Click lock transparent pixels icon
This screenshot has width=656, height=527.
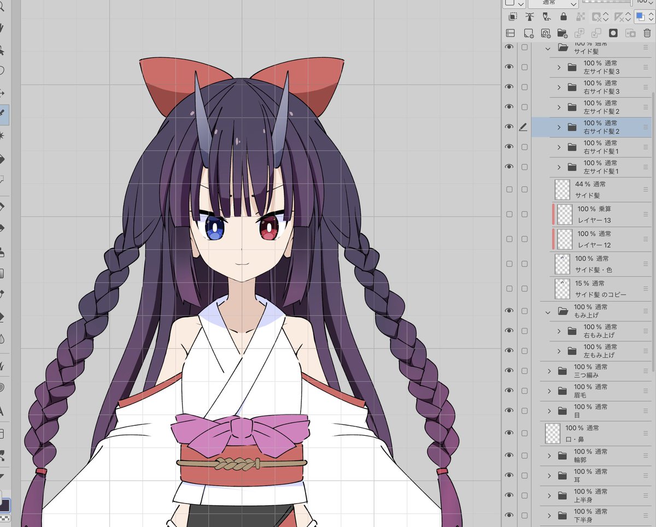pos(582,17)
